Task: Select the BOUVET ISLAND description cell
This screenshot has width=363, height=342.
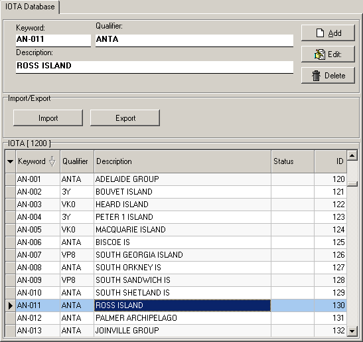Action: click(182, 192)
